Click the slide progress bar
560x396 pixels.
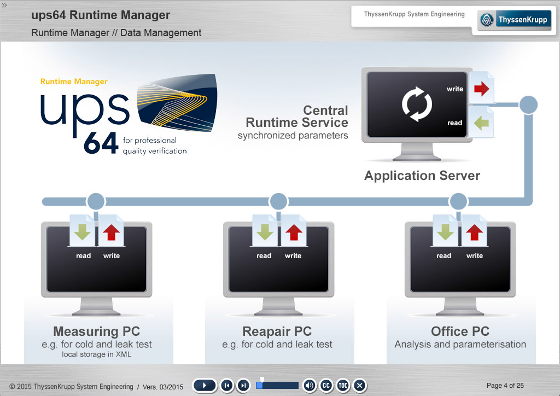[277, 385]
